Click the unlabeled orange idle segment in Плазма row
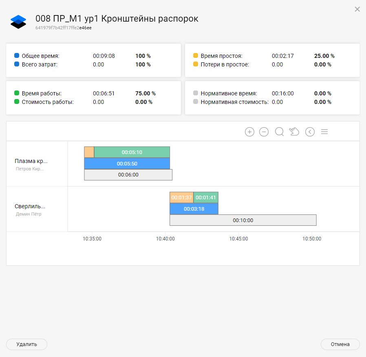The height and width of the screenshot is (357, 366). click(x=89, y=152)
